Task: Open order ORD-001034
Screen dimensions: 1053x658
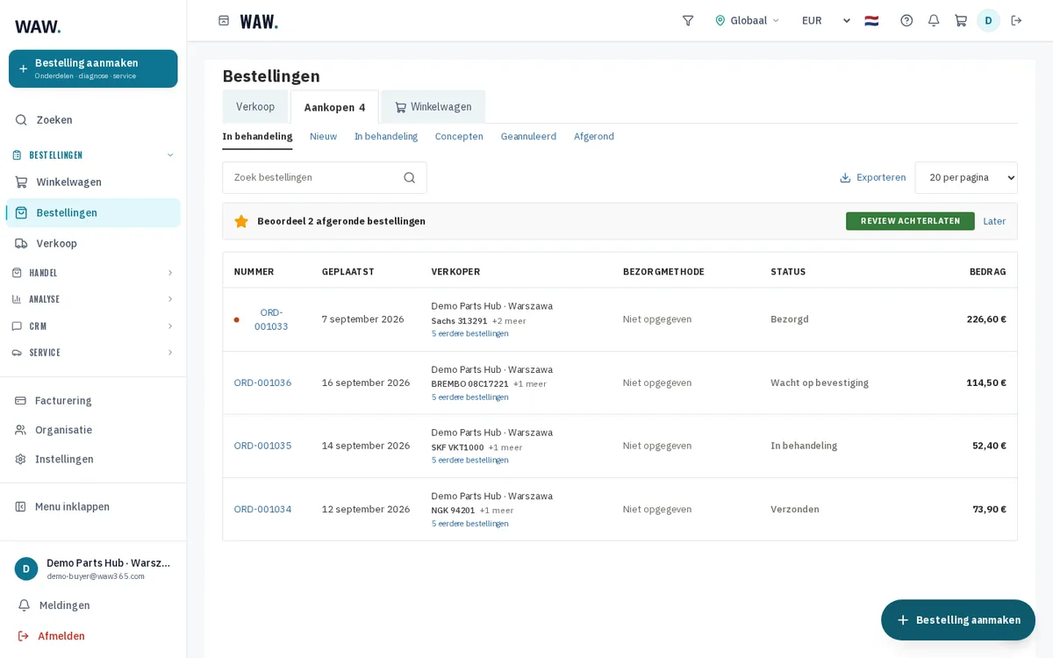Action: pos(262,509)
